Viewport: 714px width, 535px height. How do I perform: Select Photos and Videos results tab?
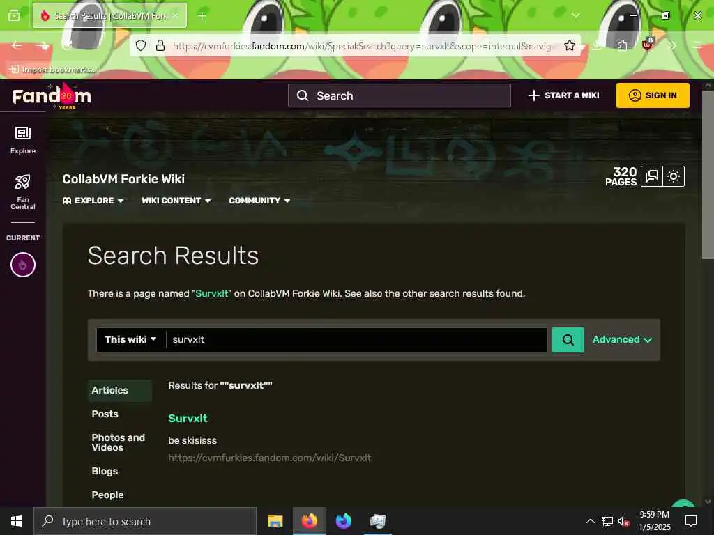[119, 442]
